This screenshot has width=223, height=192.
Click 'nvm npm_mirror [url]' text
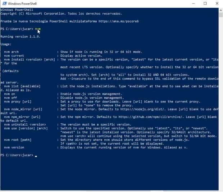pos(22,117)
